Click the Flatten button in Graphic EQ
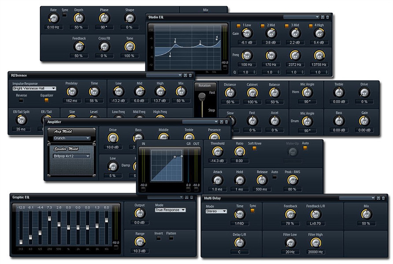This screenshot has width=393, height=264. pyautogui.click(x=171, y=238)
